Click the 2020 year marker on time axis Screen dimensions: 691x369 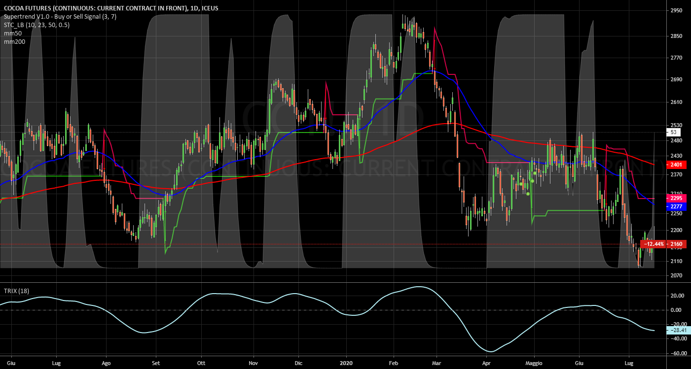click(346, 363)
